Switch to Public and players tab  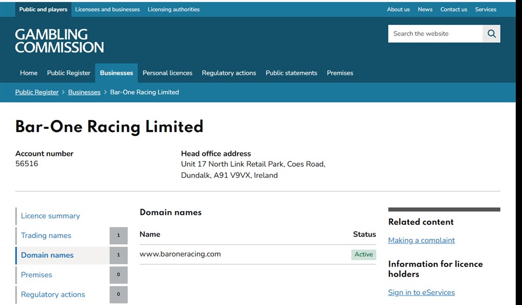43,9
